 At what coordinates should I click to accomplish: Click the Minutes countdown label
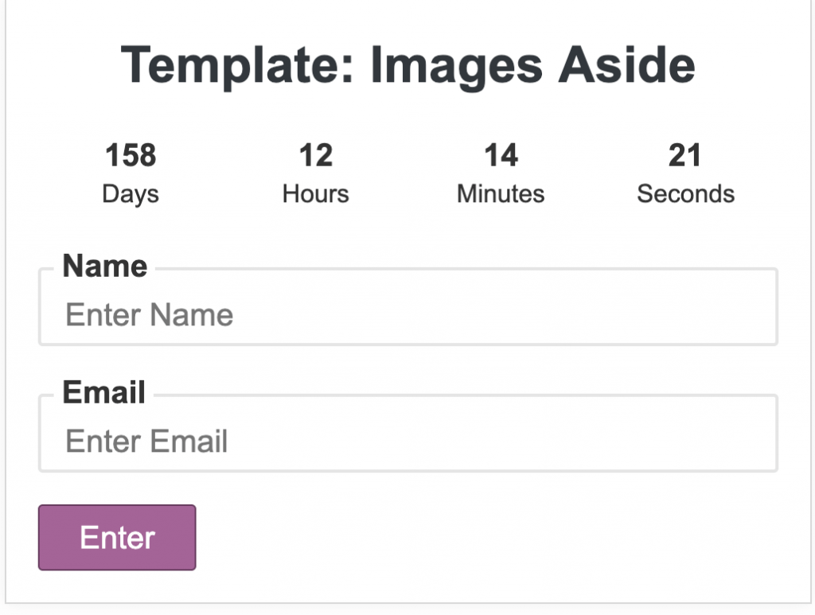(x=501, y=194)
